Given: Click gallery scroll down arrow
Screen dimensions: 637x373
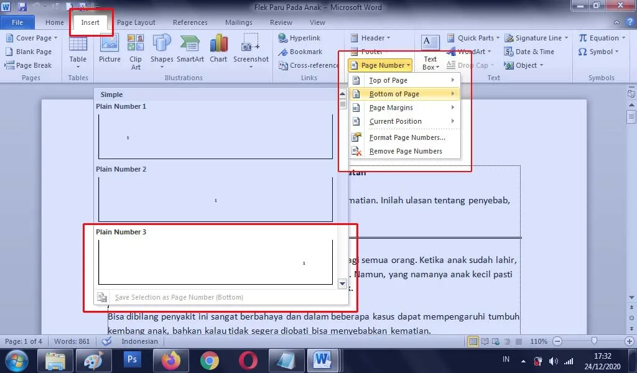Looking at the screenshot, I should coord(343,283).
